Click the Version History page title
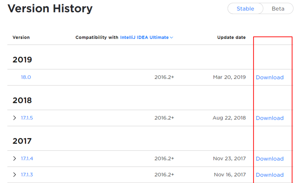 pyautogui.click(x=50, y=9)
